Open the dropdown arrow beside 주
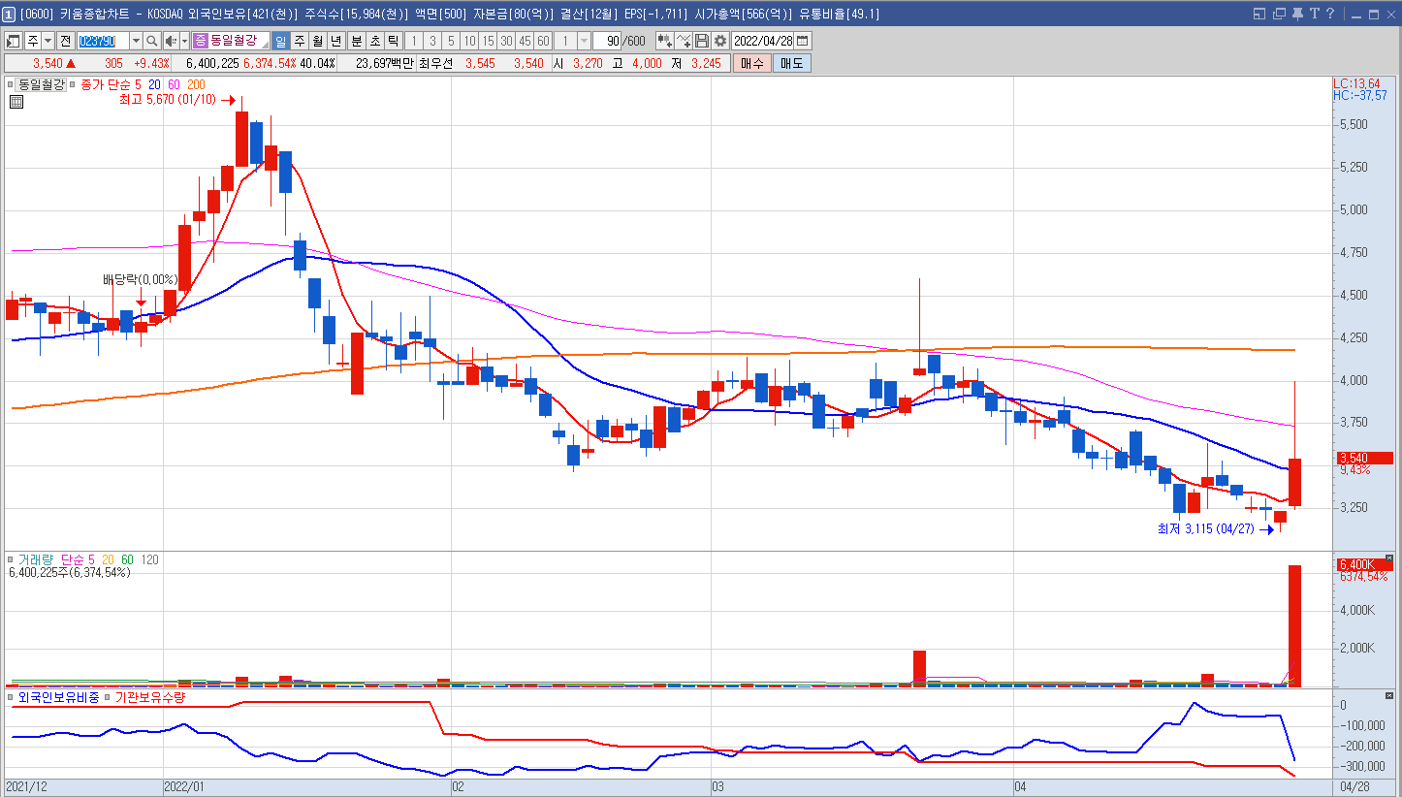Viewport: 1402px width, 797px height. [48, 41]
